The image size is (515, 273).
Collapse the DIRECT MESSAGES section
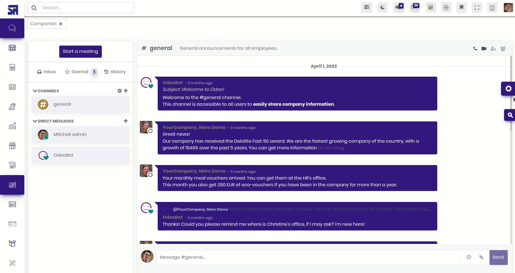point(53,121)
